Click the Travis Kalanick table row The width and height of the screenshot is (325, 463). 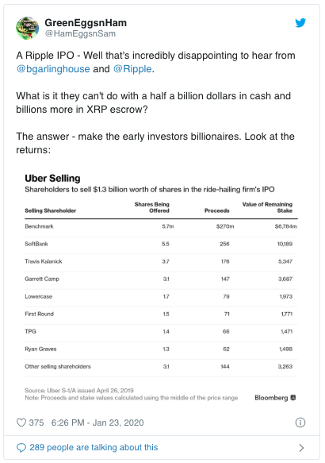[x=161, y=261]
